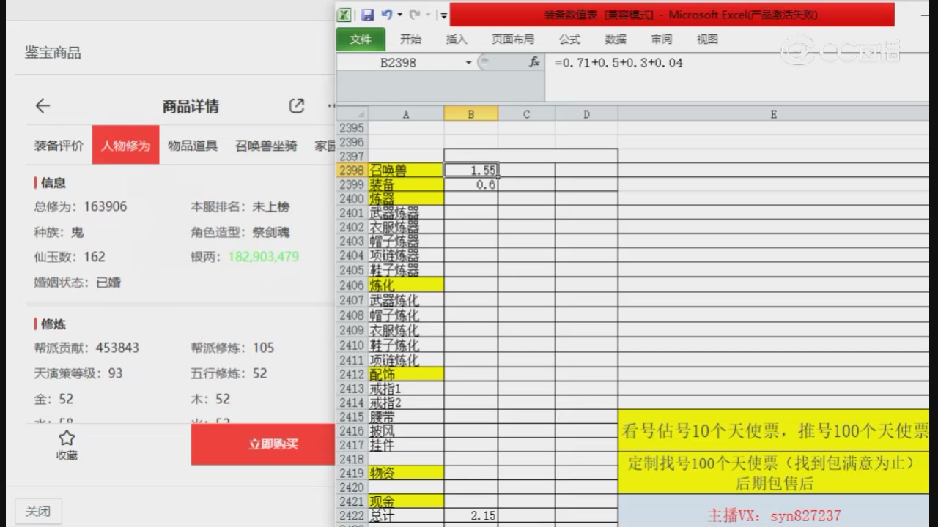This screenshot has width=938, height=527.
Task: Click the select-all corner of the sheet
Action: pos(352,113)
